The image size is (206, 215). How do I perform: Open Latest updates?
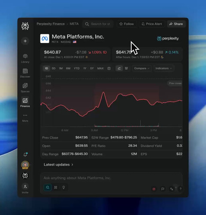coord(58,165)
